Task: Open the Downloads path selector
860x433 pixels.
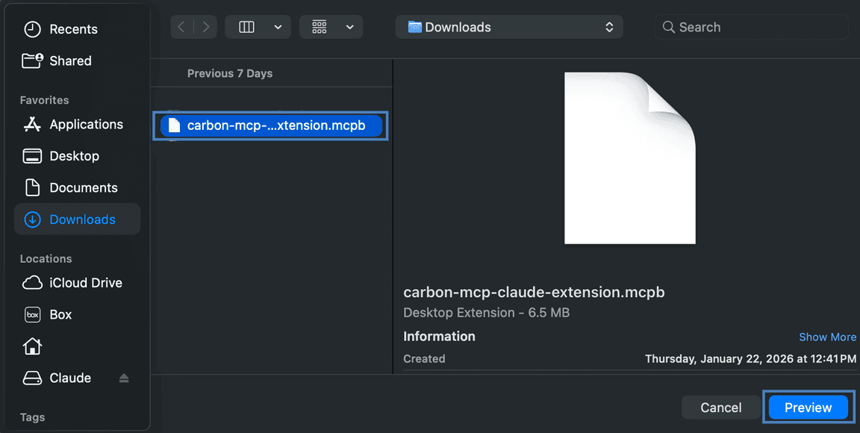Action: click(508, 26)
